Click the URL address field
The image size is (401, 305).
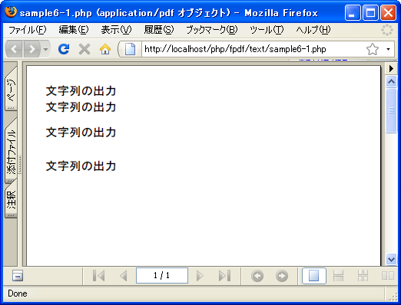252,49
